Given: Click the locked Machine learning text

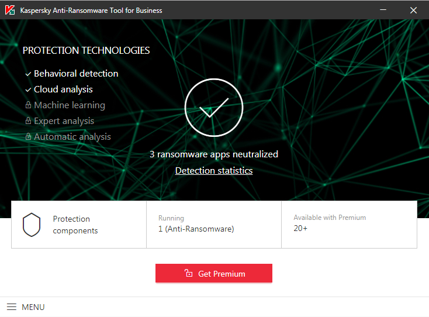Looking at the screenshot, I should [70, 105].
